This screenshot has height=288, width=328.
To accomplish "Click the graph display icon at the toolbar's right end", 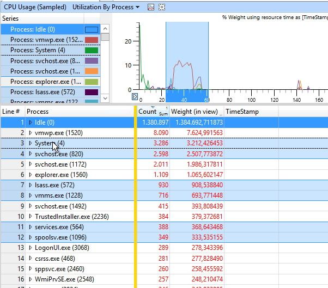I will (x=162, y=7).
